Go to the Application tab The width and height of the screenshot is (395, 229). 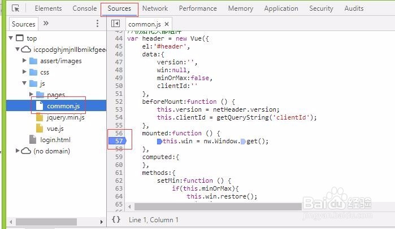[x=281, y=8]
